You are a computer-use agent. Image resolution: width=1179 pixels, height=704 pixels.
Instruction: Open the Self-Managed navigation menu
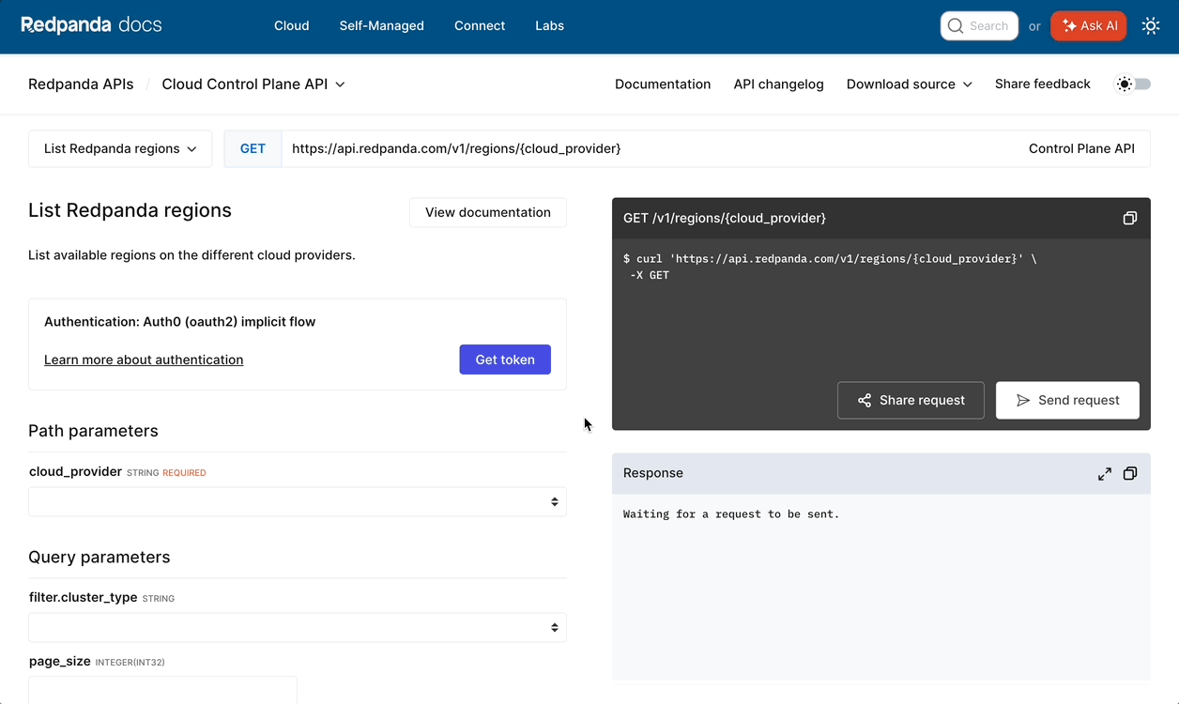pyautogui.click(x=381, y=25)
